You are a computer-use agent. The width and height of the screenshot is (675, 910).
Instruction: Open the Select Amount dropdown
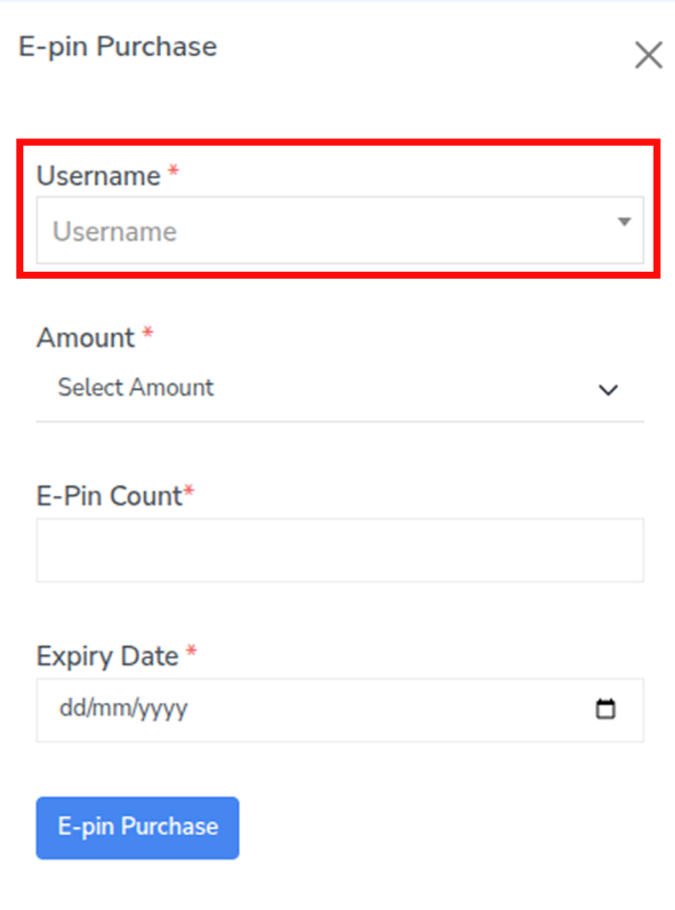click(338, 388)
